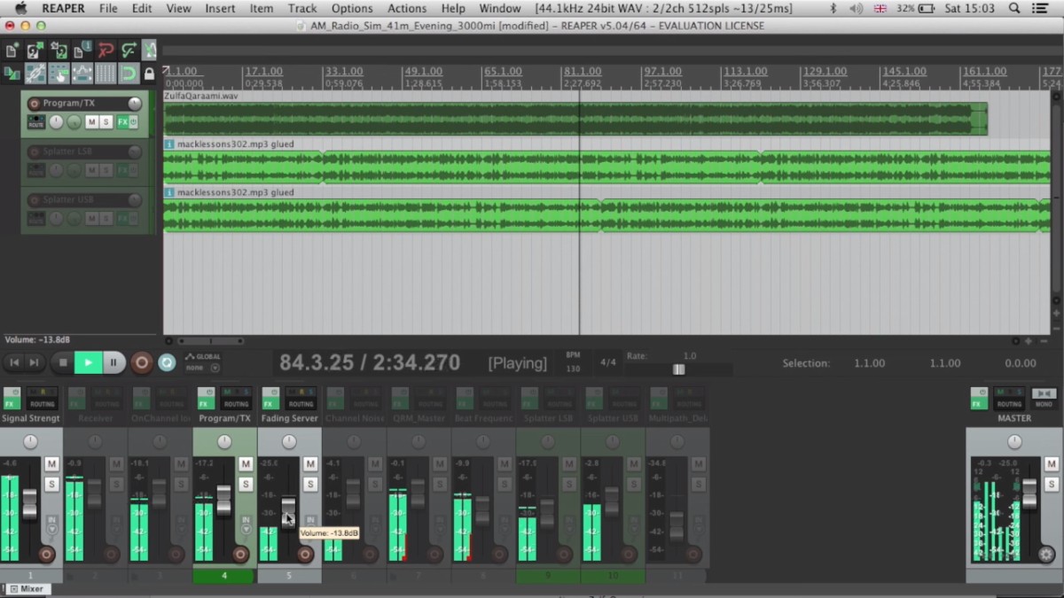
Task: Toggle snap magnet toolbar icon
Action: (129, 73)
